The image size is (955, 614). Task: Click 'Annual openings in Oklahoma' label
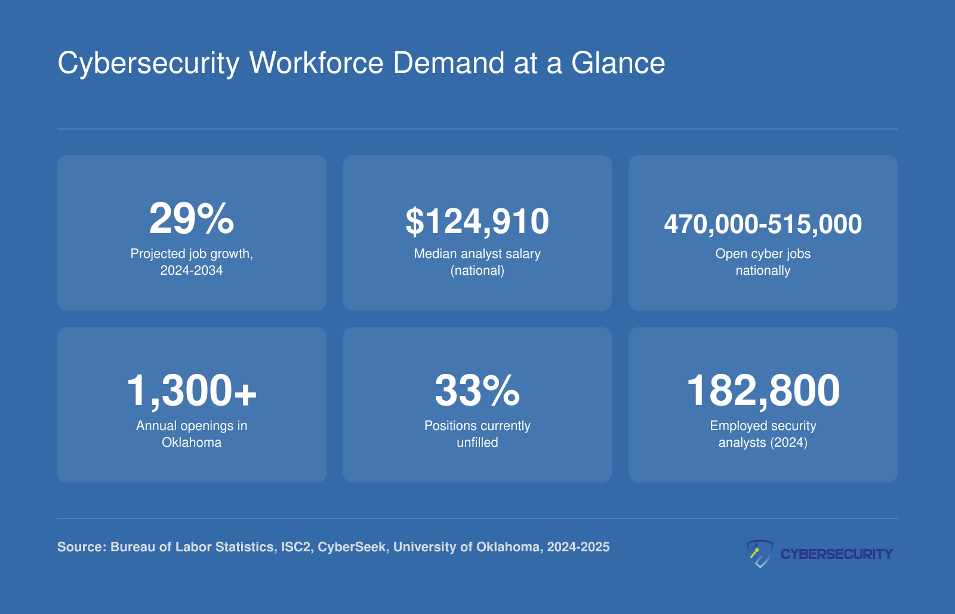(x=192, y=434)
